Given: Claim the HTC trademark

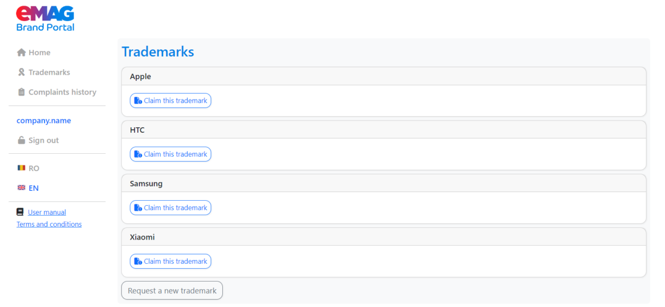Looking at the screenshot, I should click(x=171, y=154).
